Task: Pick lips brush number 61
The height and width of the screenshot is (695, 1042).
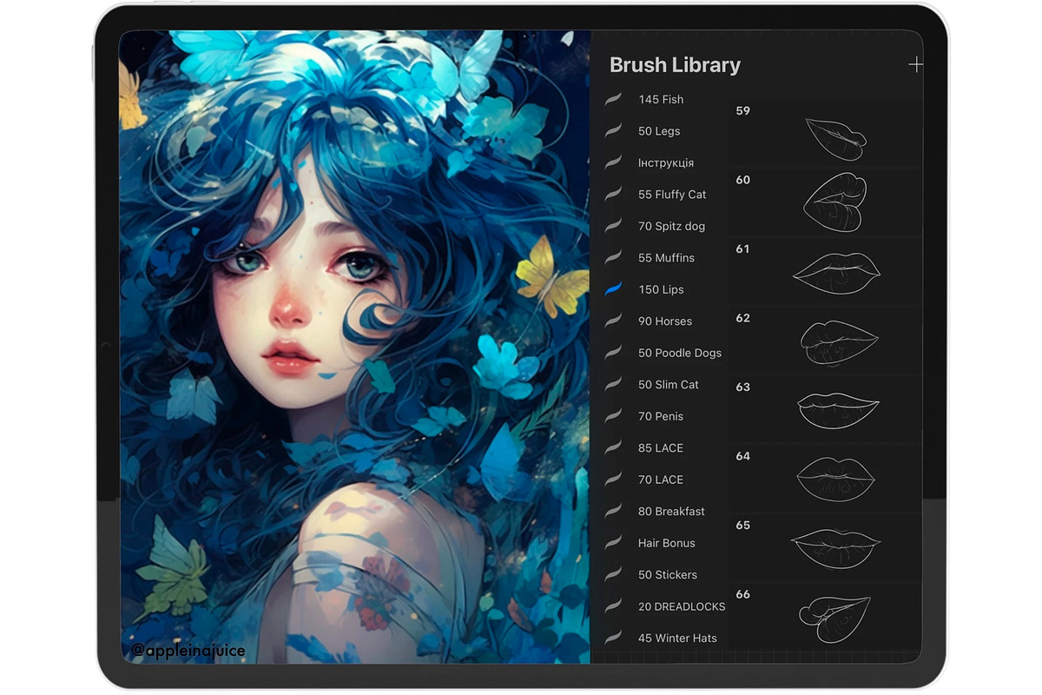Action: click(825, 271)
